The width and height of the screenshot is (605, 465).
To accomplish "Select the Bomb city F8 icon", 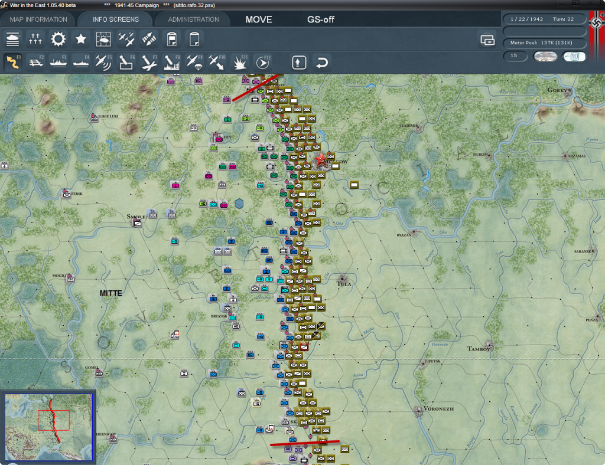I will point(172,63).
